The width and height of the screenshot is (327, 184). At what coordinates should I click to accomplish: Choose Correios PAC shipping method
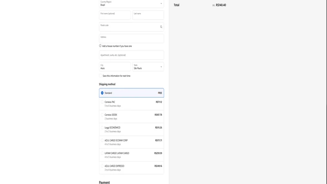(131, 104)
